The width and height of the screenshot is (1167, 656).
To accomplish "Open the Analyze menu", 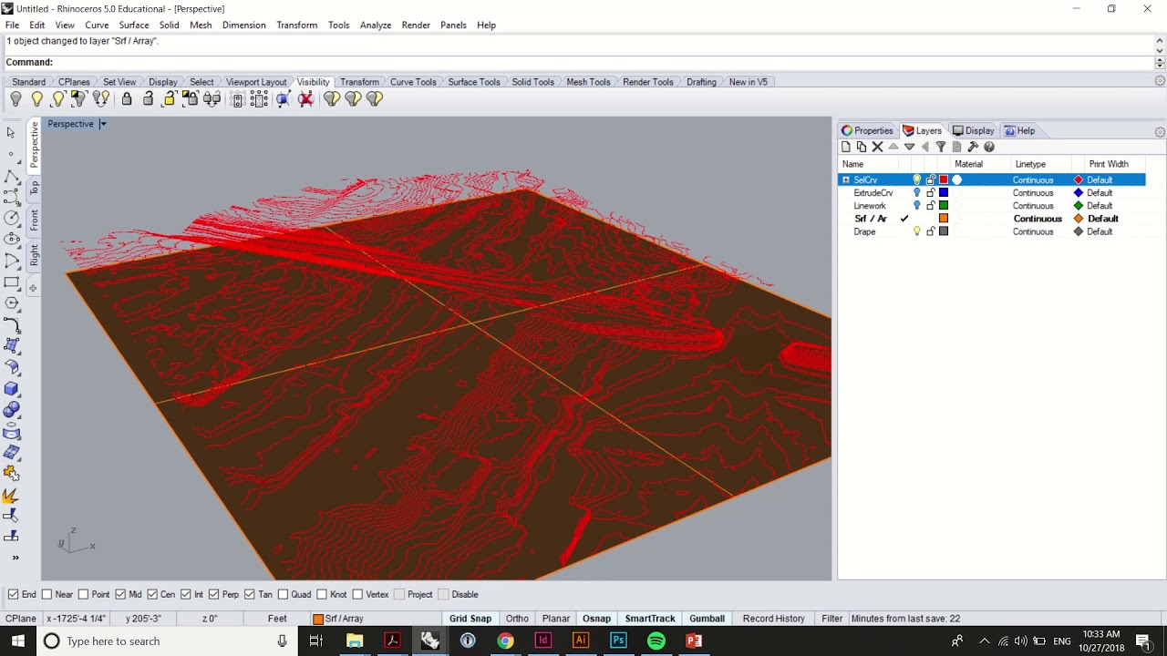I will click(x=376, y=25).
